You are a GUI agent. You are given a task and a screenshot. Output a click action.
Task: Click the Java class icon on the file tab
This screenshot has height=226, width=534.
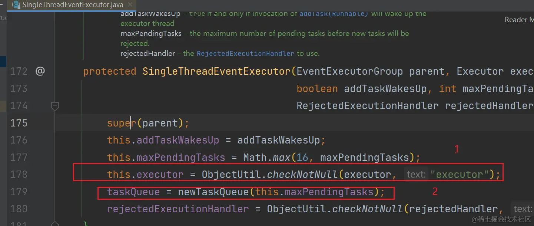point(16,5)
